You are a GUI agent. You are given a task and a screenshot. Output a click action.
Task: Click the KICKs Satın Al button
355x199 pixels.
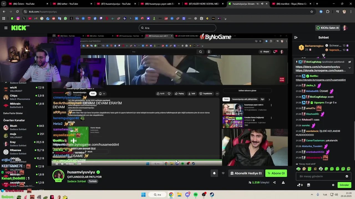[328, 28]
